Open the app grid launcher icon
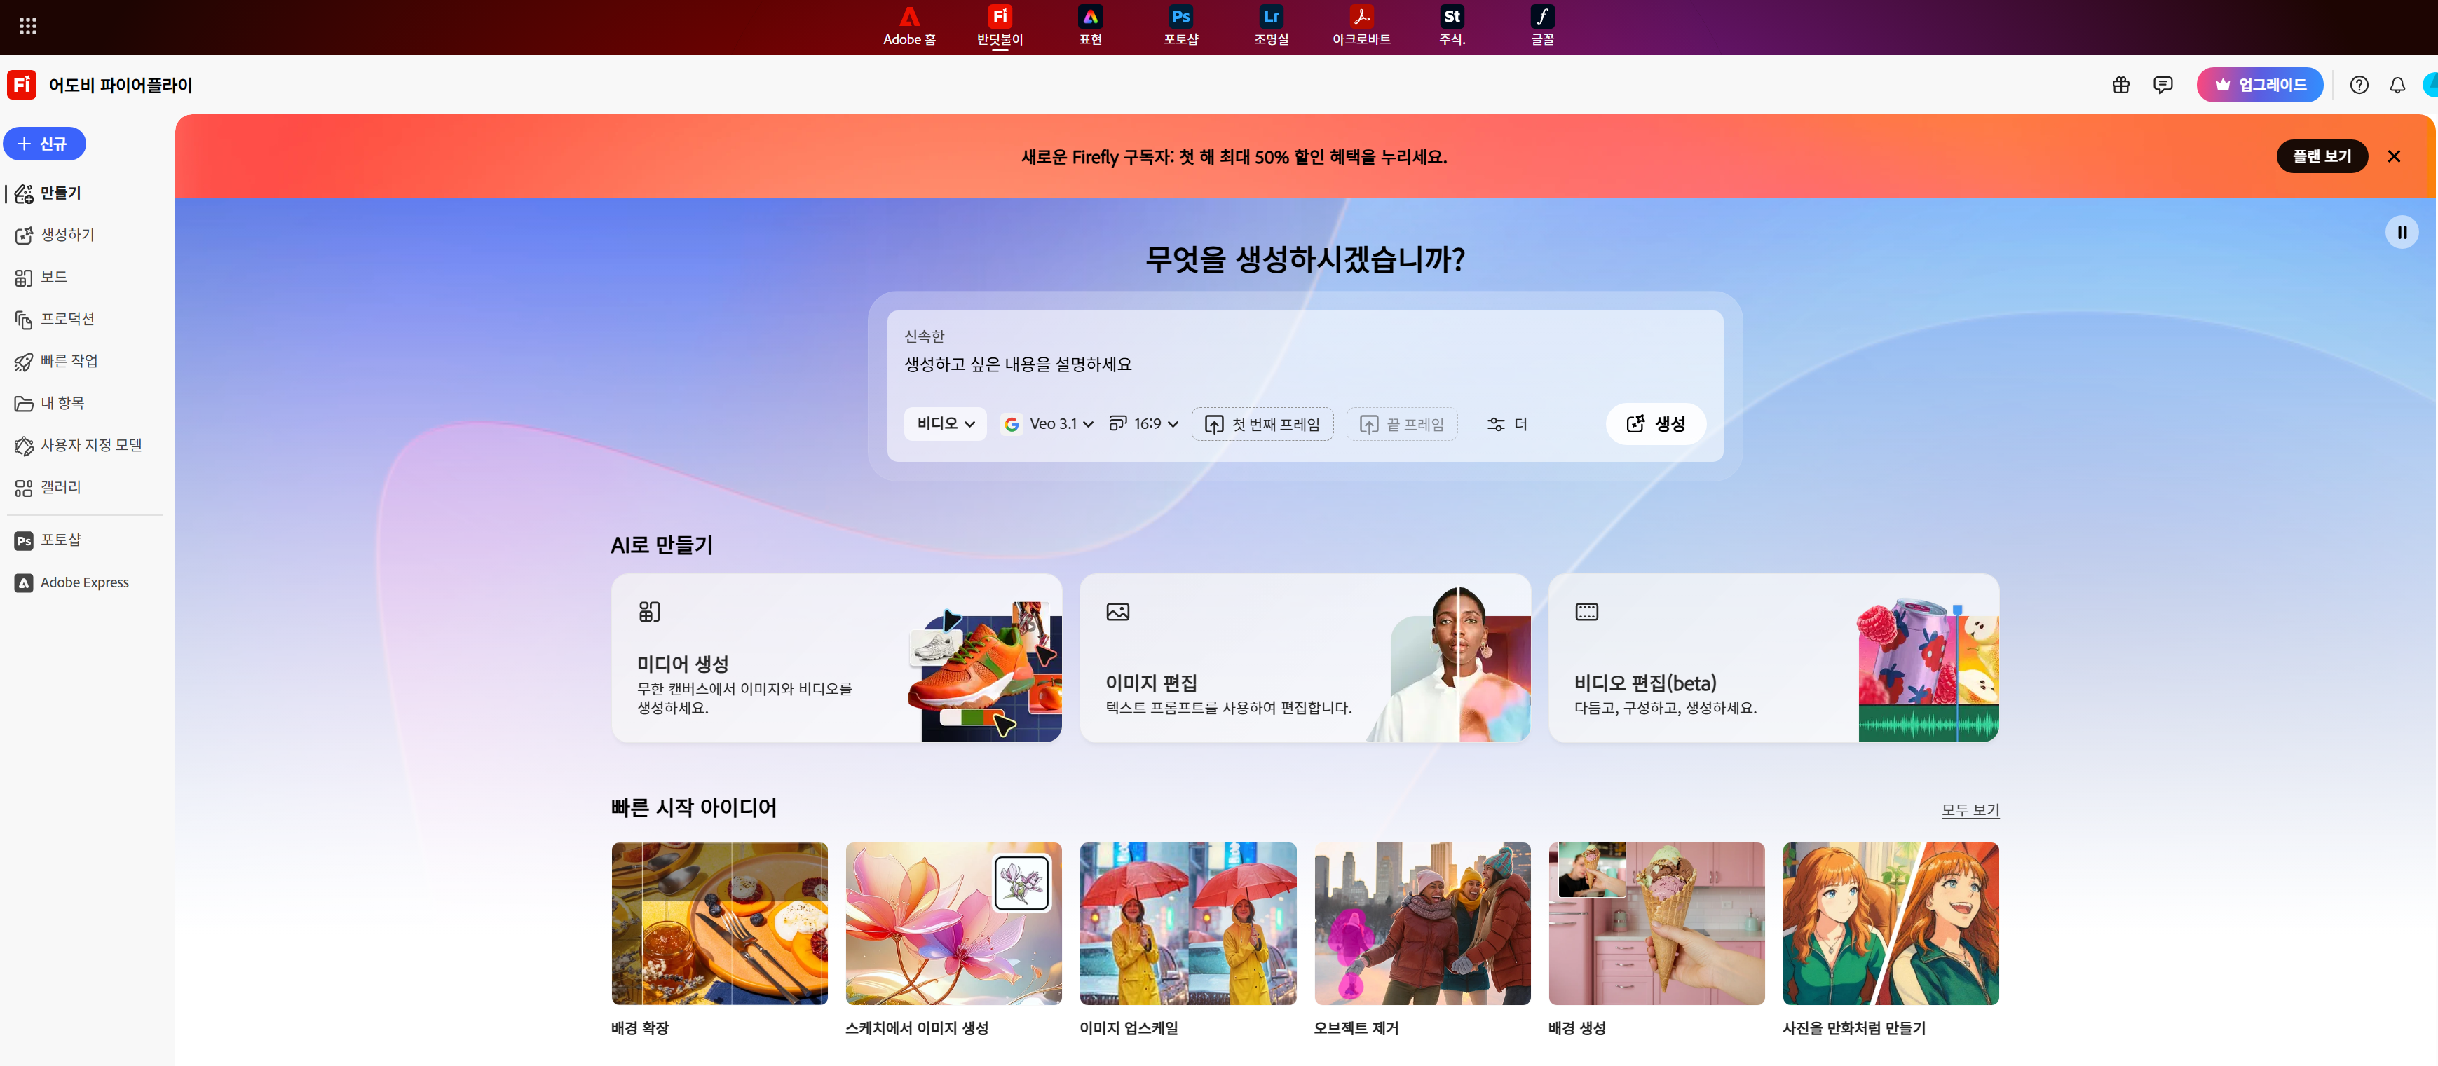This screenshot has height=1066, width=2438. [27, 25]
